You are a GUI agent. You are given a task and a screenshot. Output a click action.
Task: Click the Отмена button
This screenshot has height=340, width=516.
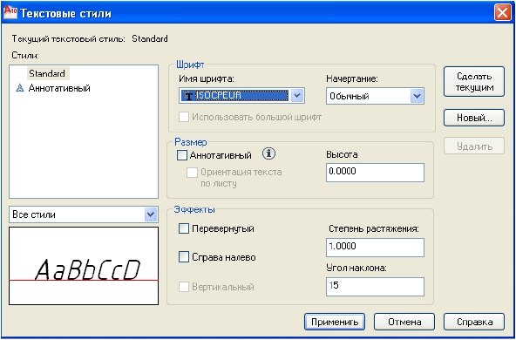(404, 322)
